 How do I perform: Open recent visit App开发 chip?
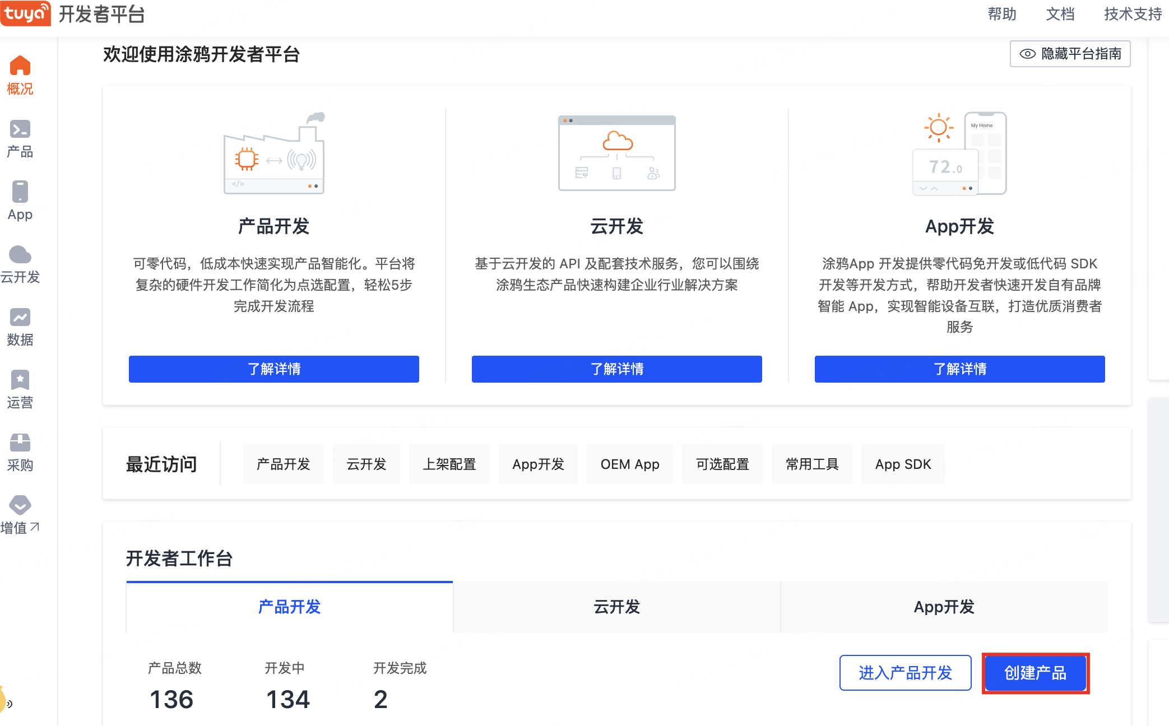pos(539,464)
